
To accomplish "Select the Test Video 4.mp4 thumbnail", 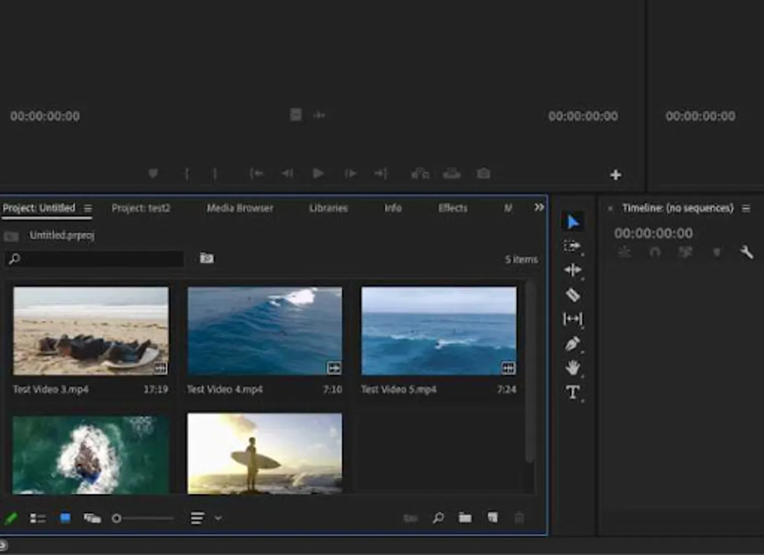I will tap(265, 331).
